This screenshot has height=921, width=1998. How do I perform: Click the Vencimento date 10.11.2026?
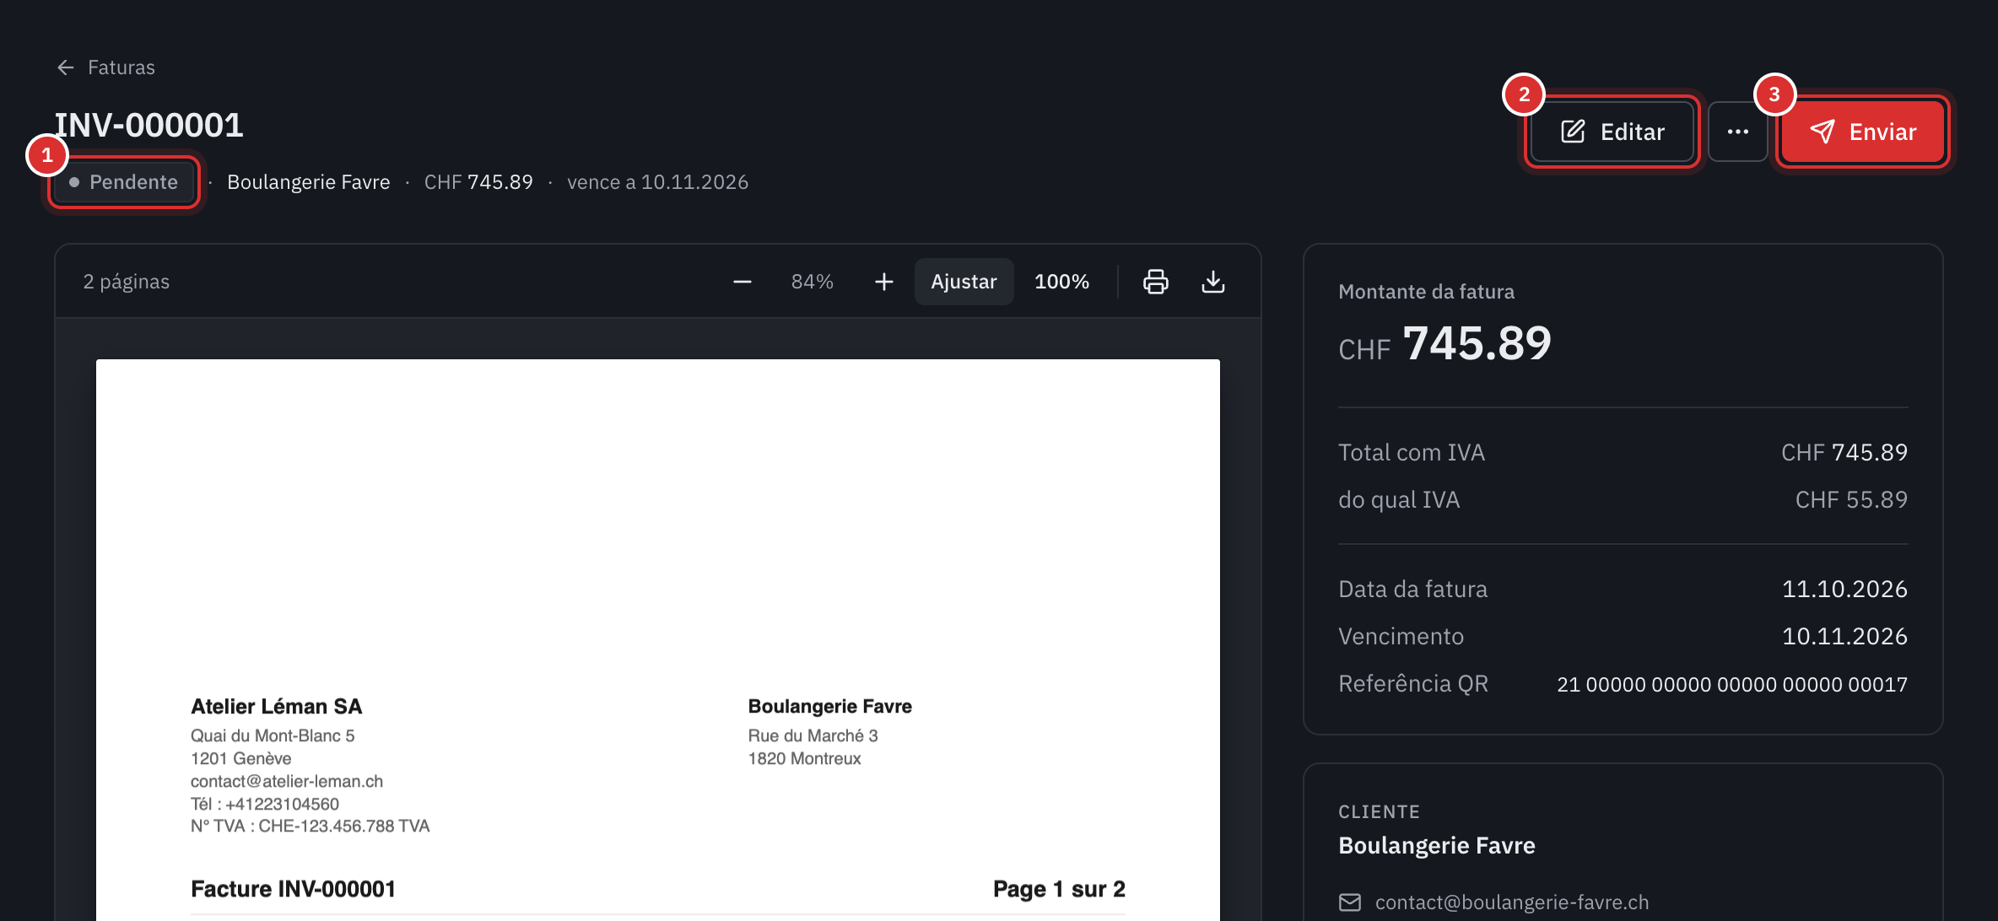(x=1844, y=637)
